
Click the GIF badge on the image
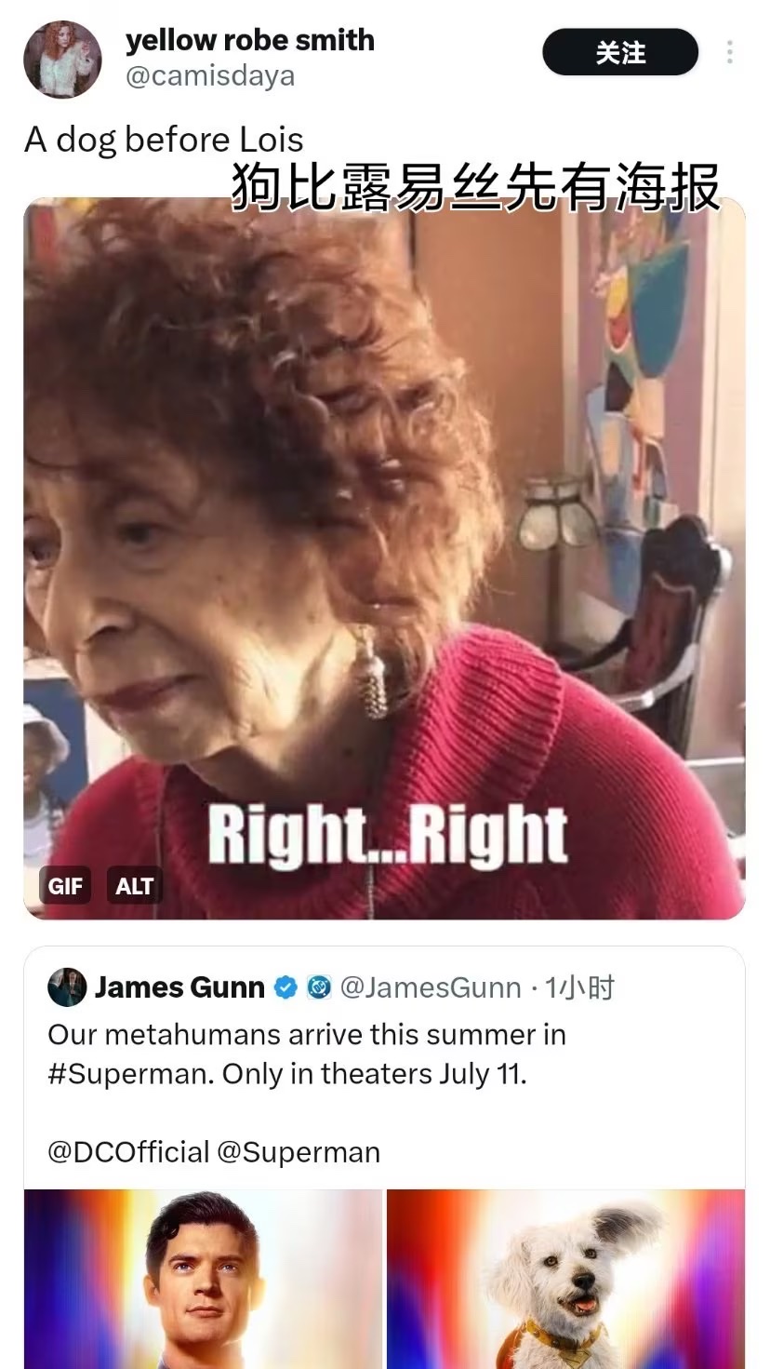[65, 886]
